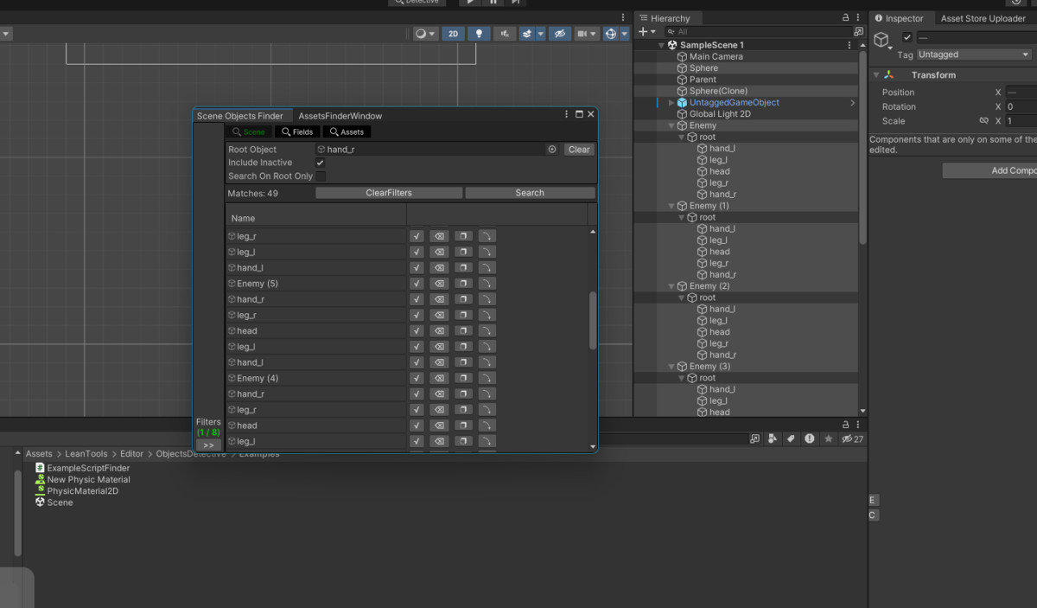Click the Play button in top toolbar
The width and height of the screenshot is (1037, 608).
coord(469,2)
